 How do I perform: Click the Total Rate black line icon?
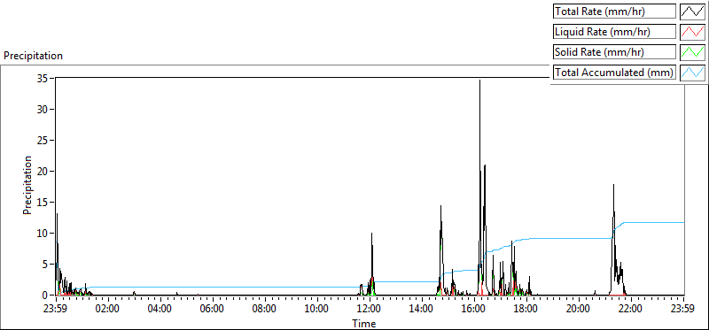coord(692,12)
